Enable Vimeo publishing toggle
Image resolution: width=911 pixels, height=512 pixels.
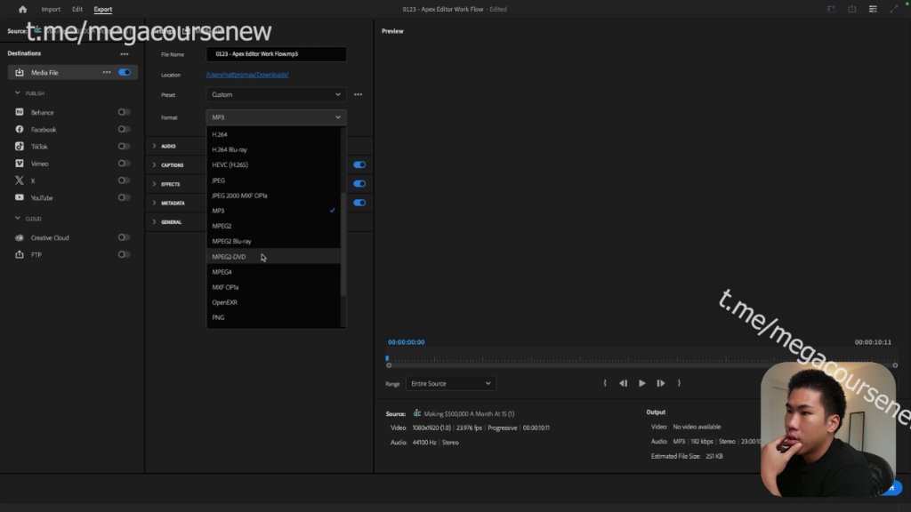tap(124, 164)
